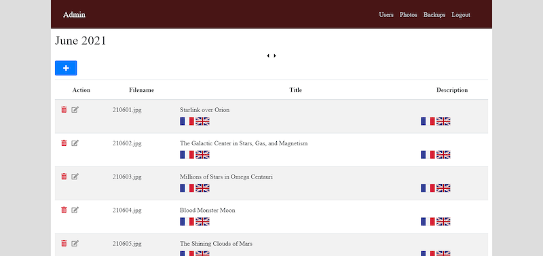Click French flag under Galactic Center title
543x256 pixels.
click(x=187, y=155)
